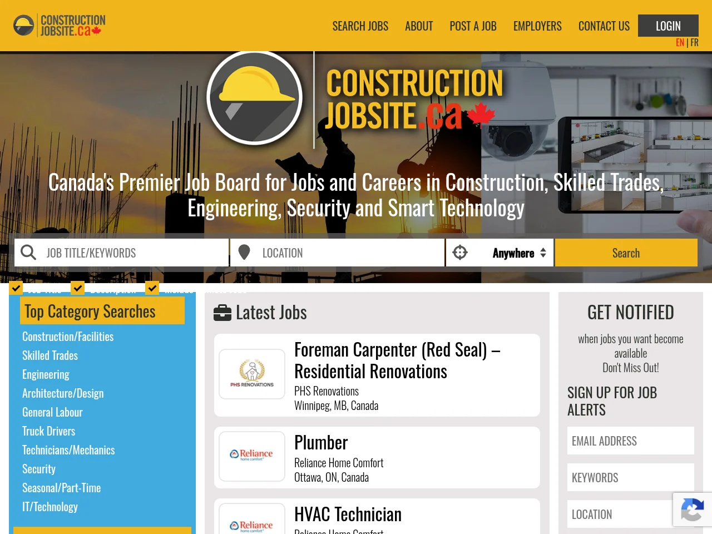Open IT/Technology category

50,507
